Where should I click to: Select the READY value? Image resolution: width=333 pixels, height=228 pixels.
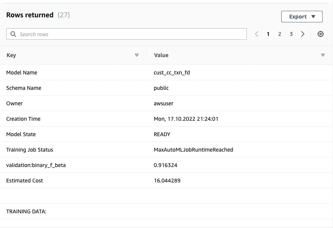coord(162,134)
